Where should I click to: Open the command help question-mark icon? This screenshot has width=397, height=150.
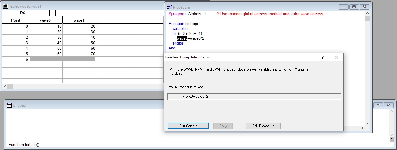pos(392,139)
